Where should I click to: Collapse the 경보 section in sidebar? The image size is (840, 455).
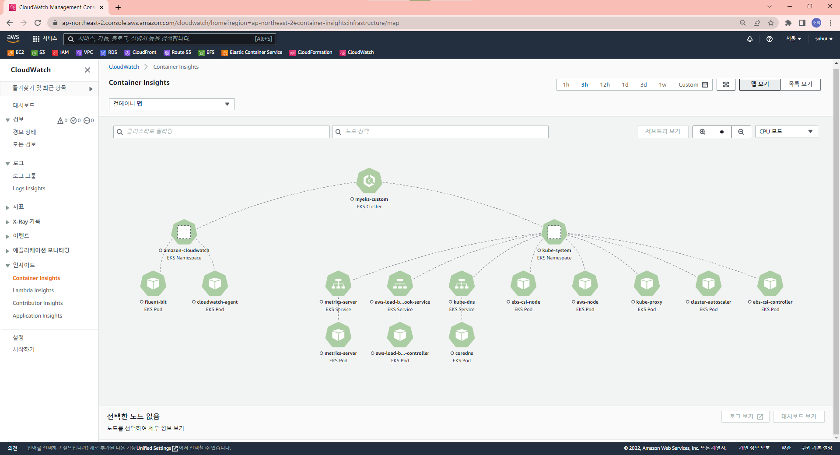pyautogui.click(x=7, y=120)
